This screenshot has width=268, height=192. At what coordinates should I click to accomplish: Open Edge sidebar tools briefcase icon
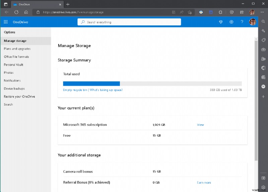(263, 49)
